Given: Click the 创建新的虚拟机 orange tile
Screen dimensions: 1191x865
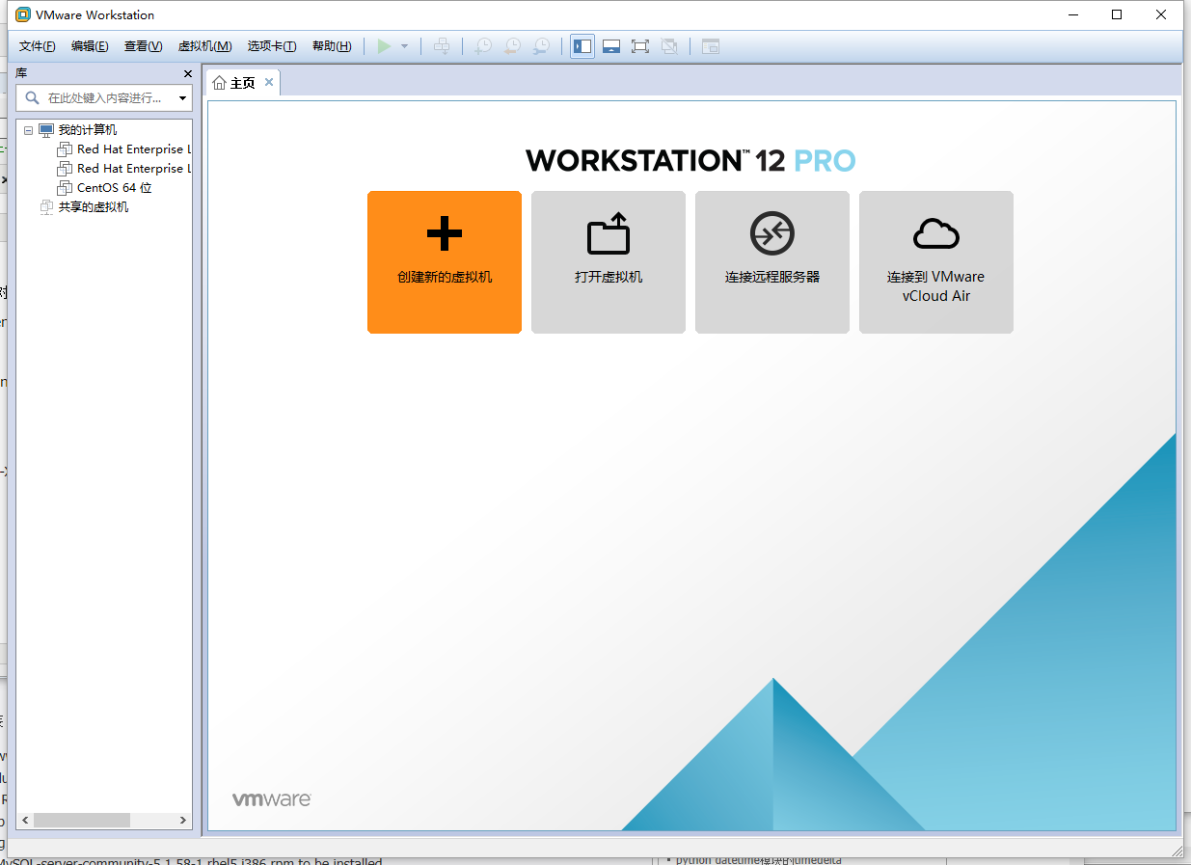Looking at the screenshot, I should pos(445,262).
